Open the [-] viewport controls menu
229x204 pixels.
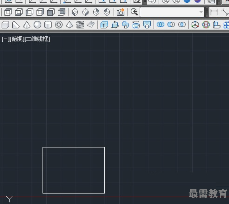click(x=5, y=39)
